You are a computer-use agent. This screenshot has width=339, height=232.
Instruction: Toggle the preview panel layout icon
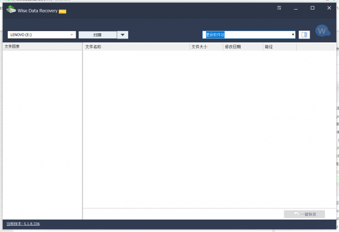(x=304, y=35)
